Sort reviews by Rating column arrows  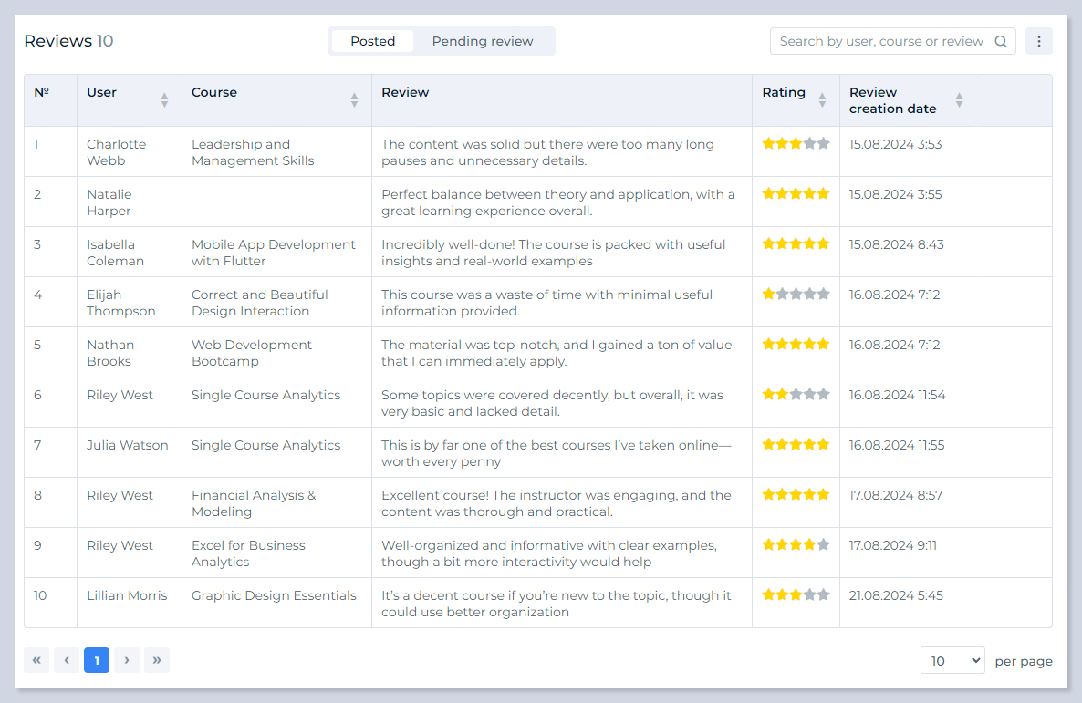click(x=822, y=100)
